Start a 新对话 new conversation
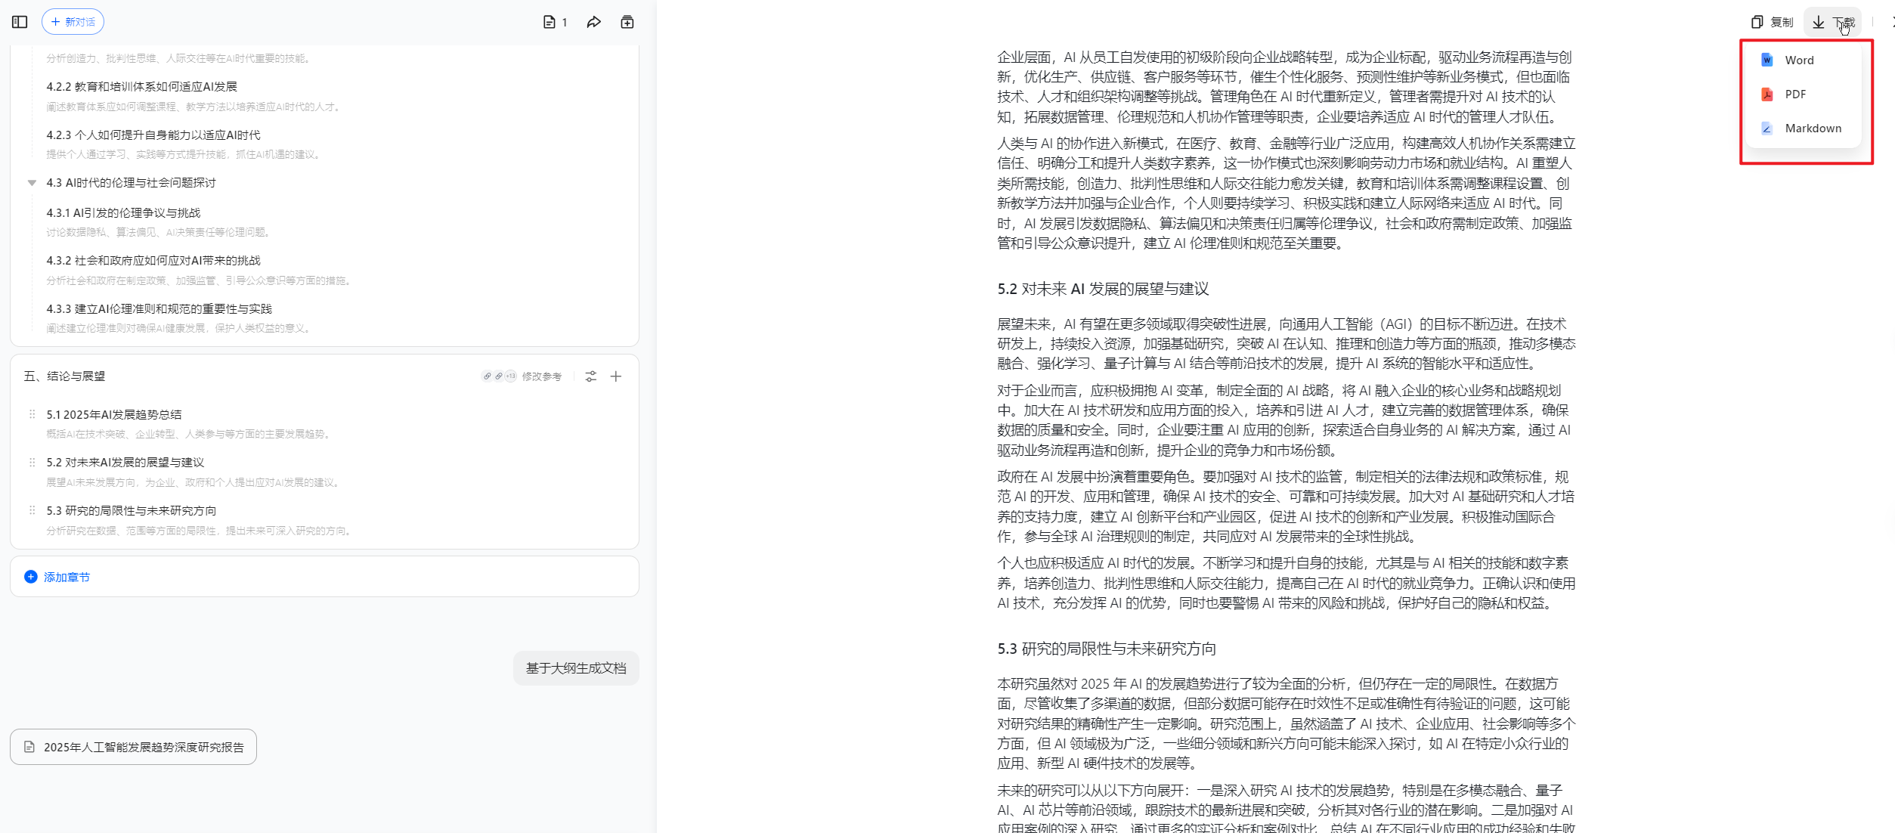Image resolution: width=1895 pixels, height=833 pixels. coord(73,22)
